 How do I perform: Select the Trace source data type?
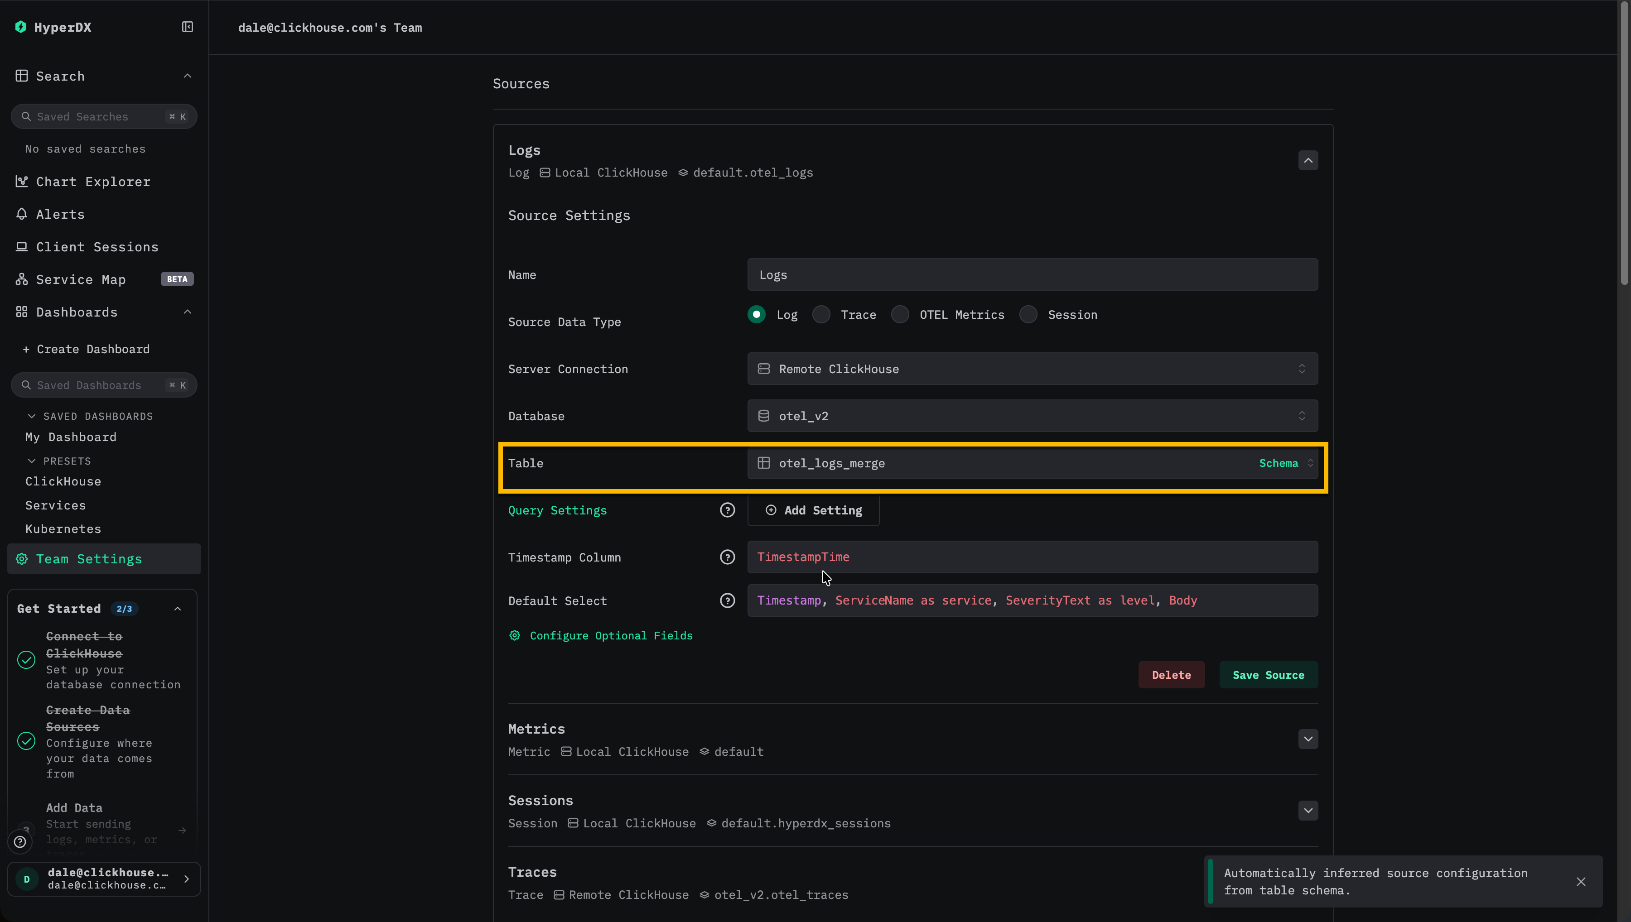(821, 315)
